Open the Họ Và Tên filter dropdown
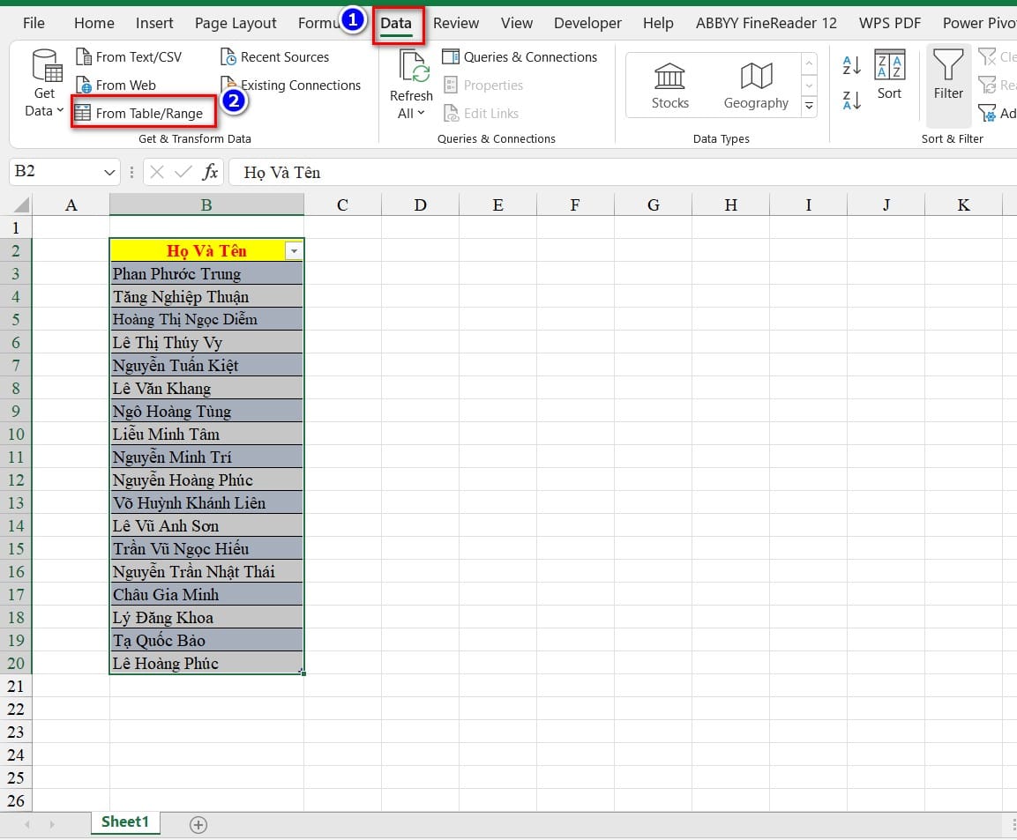This screenshot has width=1017, height=840. click(294, 251)
